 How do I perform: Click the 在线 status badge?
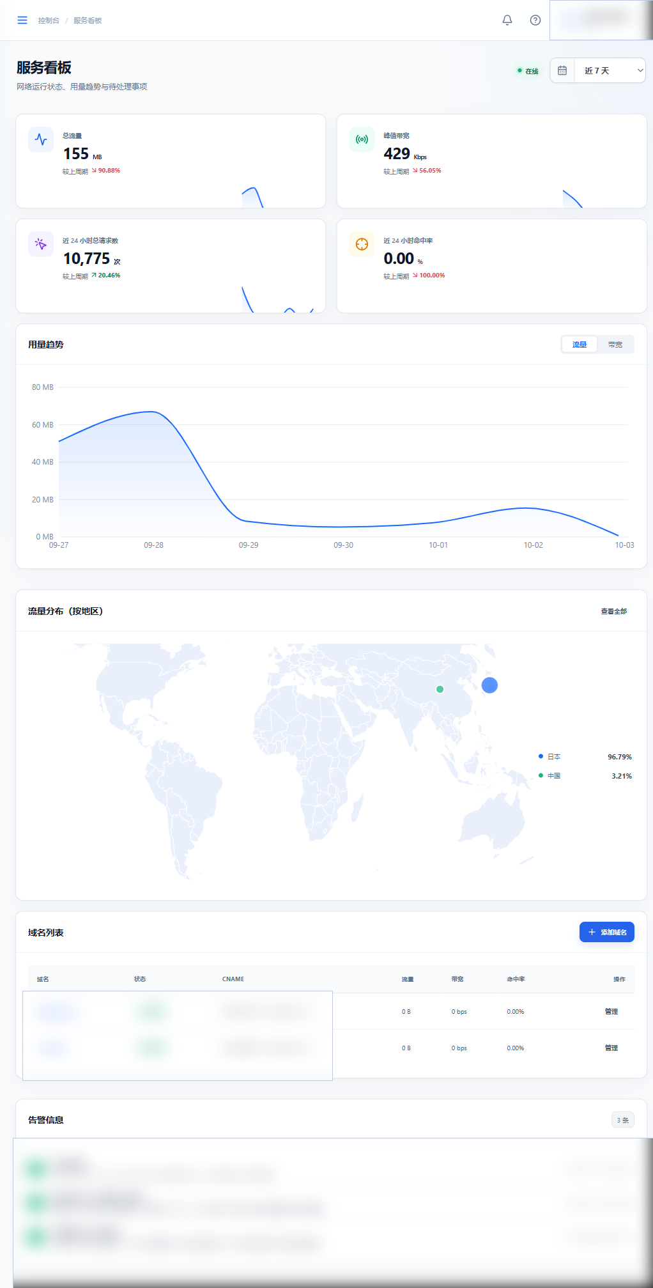click(528, 71)
